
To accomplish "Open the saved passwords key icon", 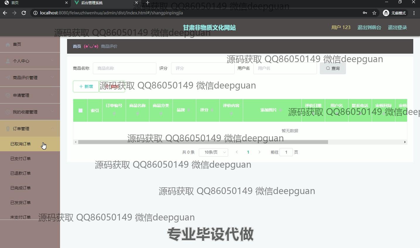I will click(x=365, y=13).
